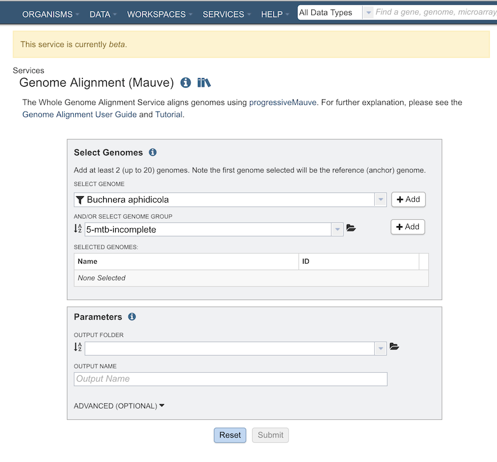Open the Tutorial link

point(169,115)
